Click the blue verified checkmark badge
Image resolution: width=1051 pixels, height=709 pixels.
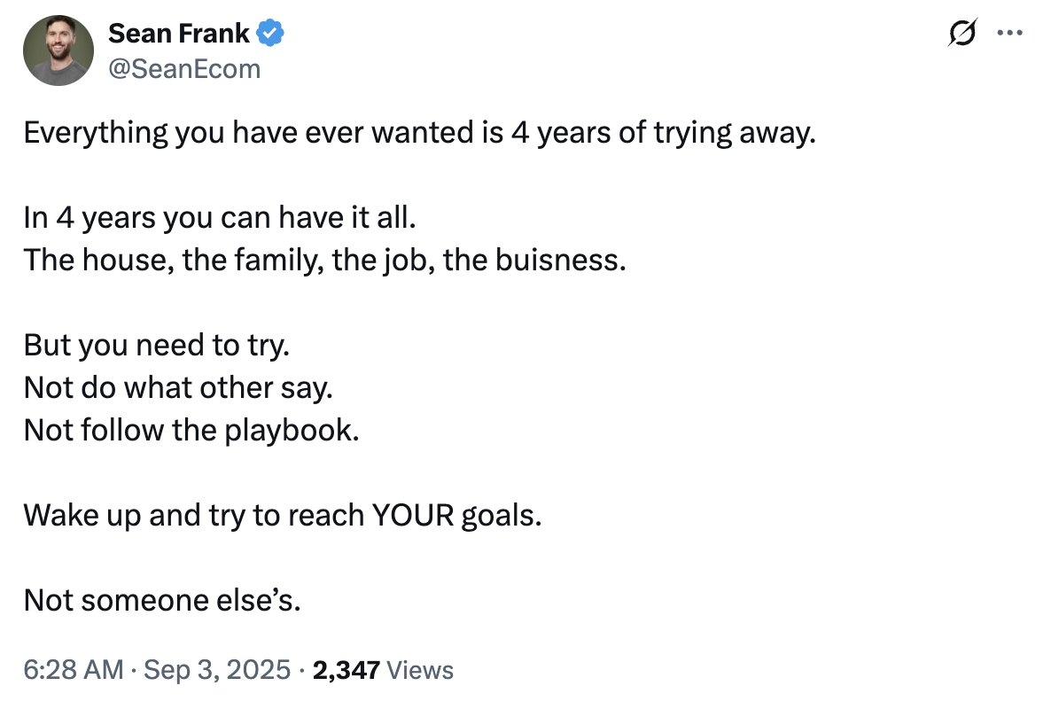pos(270,33)
